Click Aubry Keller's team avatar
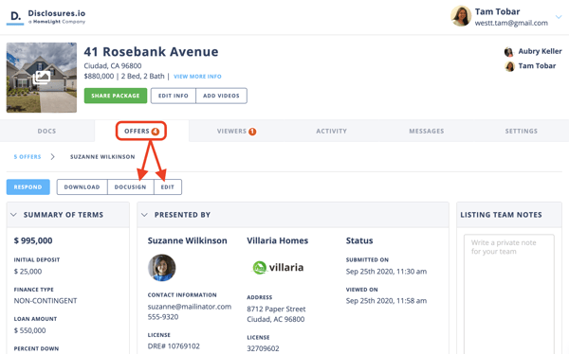The height and width of the screenshot is (354, 569). 508,52
